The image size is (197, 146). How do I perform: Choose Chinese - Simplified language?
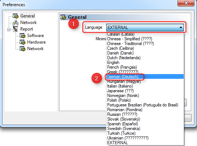[x=145, y=39]
